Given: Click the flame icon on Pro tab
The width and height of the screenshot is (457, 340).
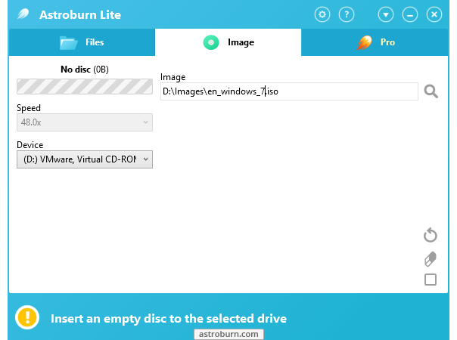Looking at the screenshot, I should click(365, 42).
